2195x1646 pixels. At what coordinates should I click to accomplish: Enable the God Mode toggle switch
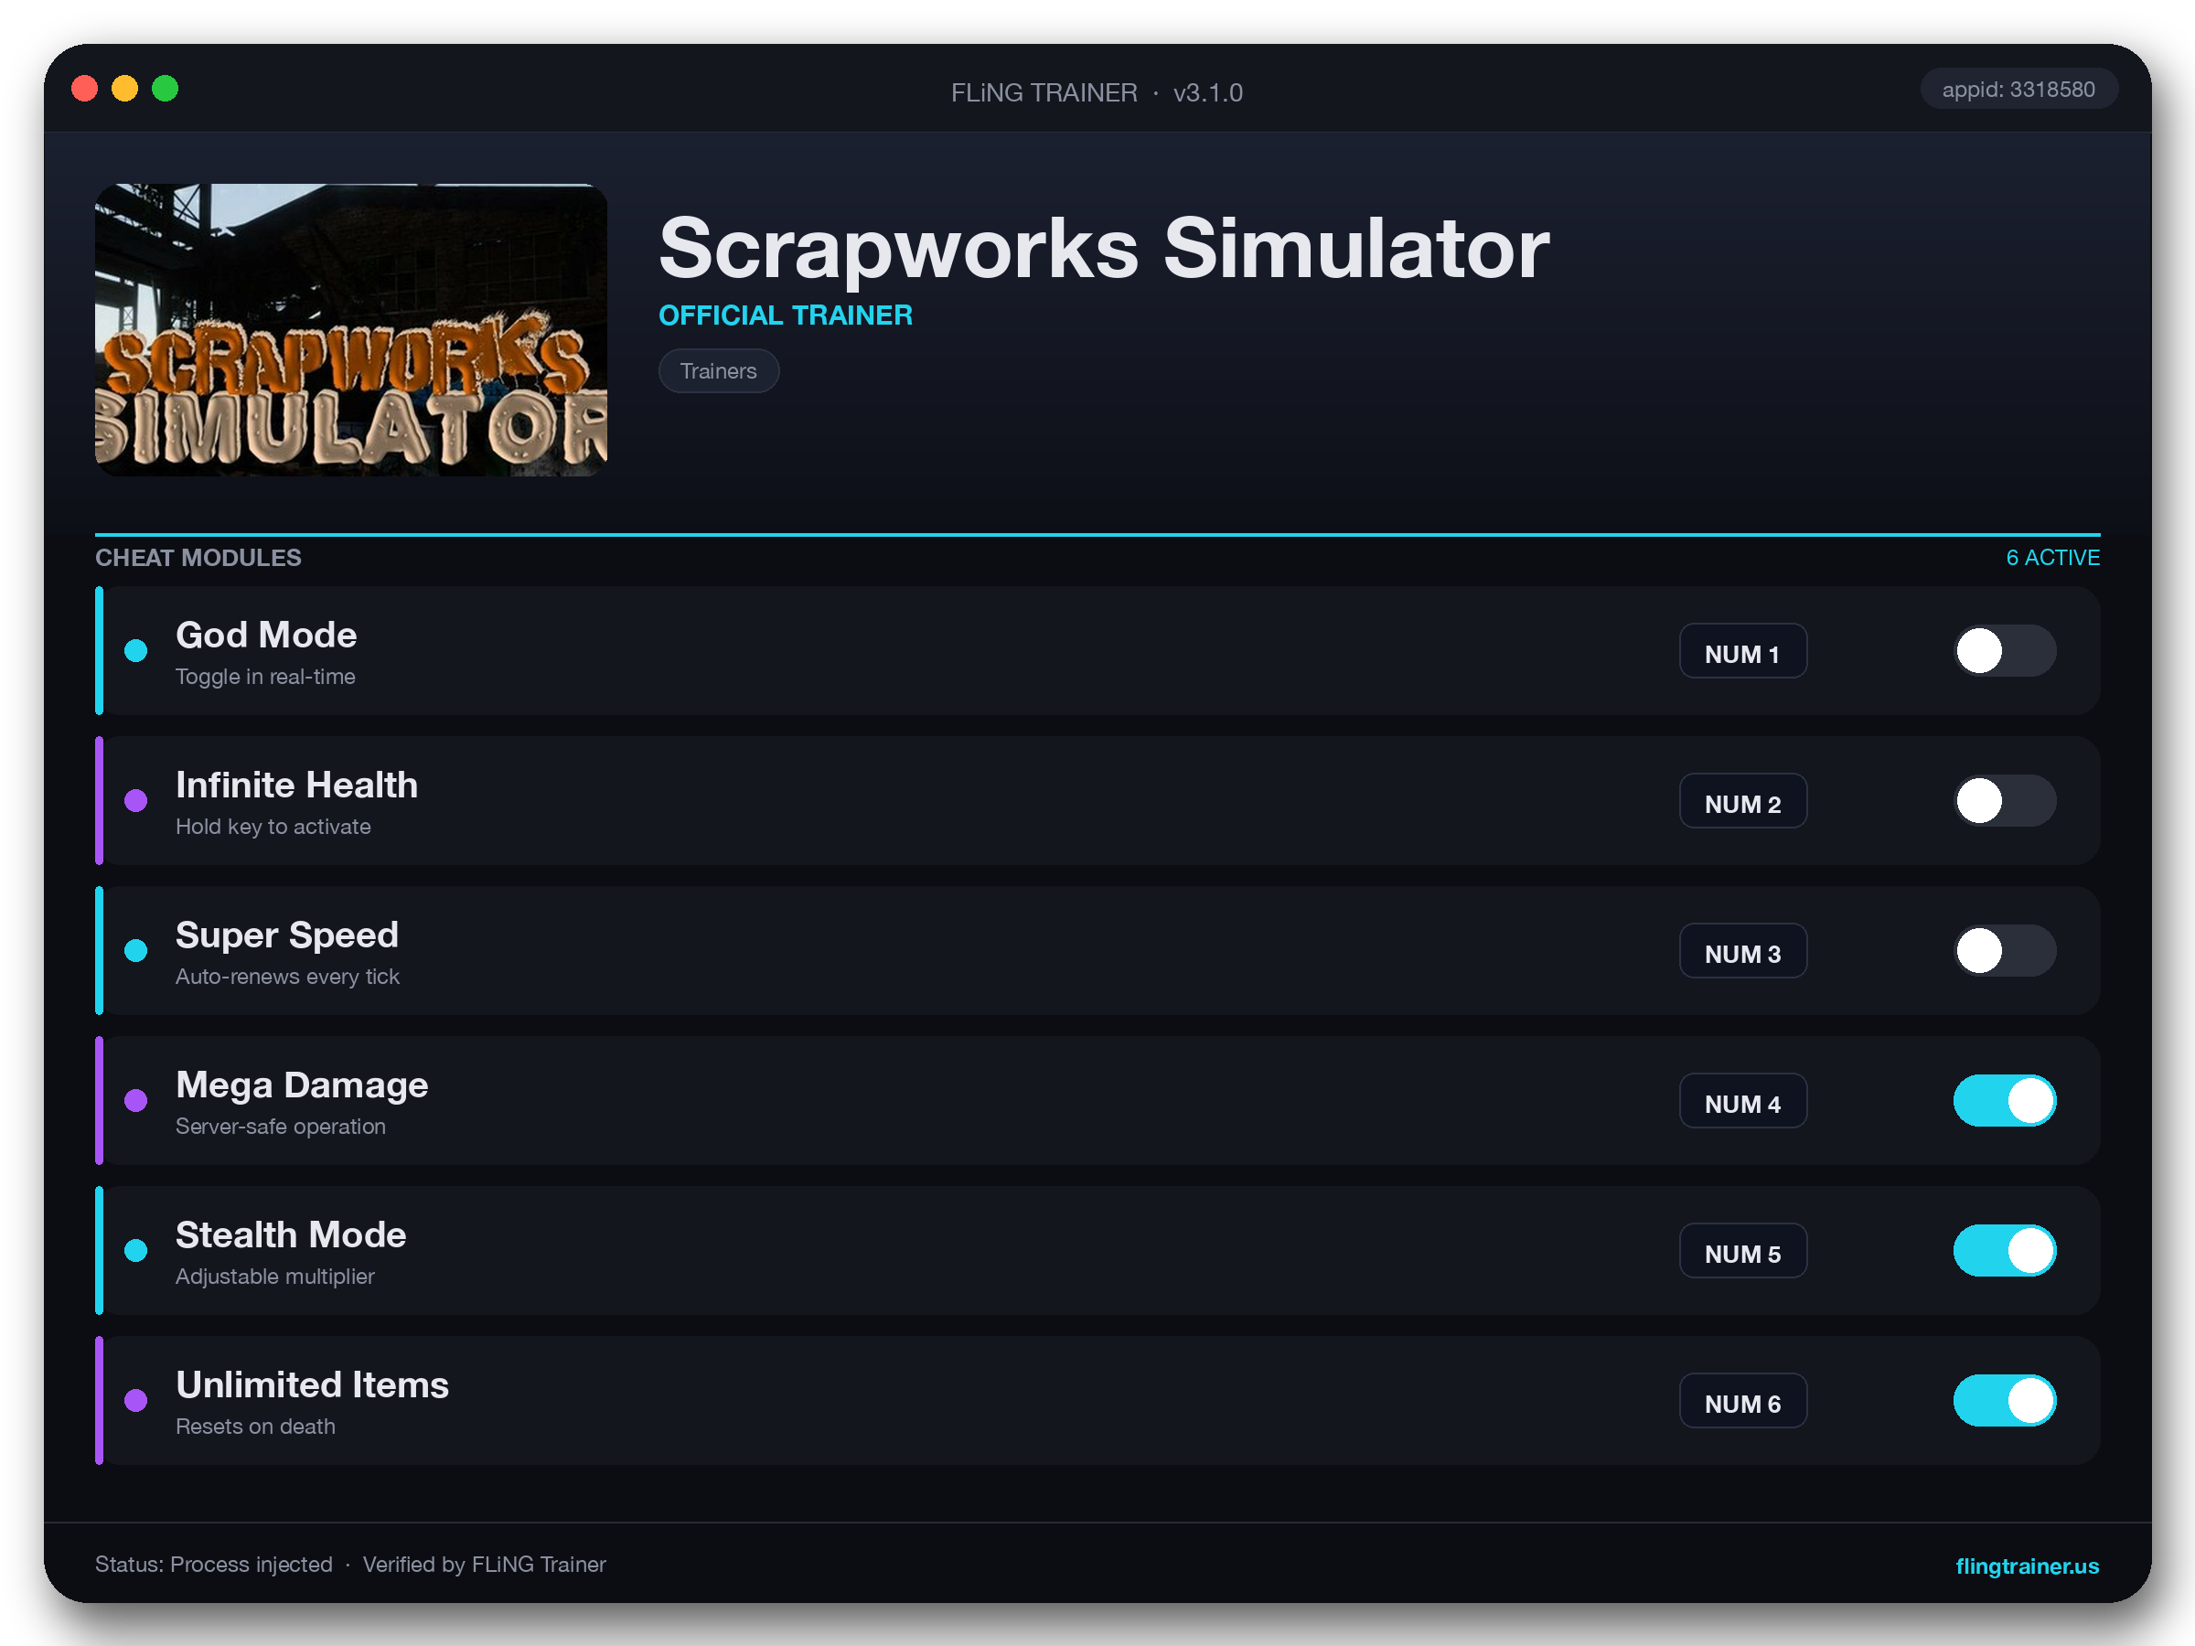tap(2005, 651)
